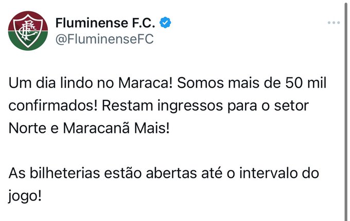This screenshot has width=350, height=221.
Task: Click the word 'confirmados!' in the tweet
Action: point(53,106)
